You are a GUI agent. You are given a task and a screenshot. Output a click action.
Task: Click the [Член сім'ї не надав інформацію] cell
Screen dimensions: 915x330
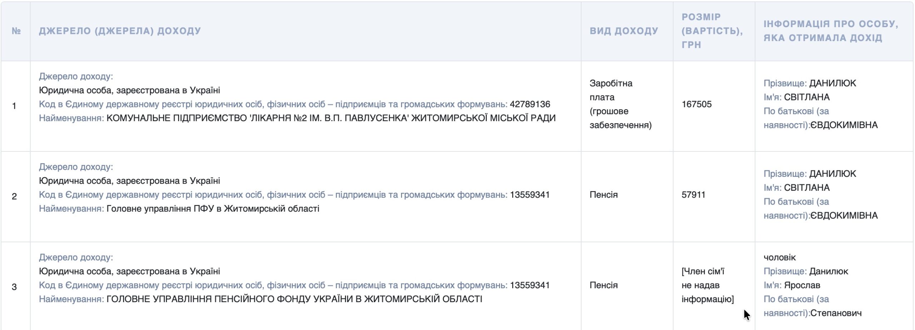tap(708, 285)
